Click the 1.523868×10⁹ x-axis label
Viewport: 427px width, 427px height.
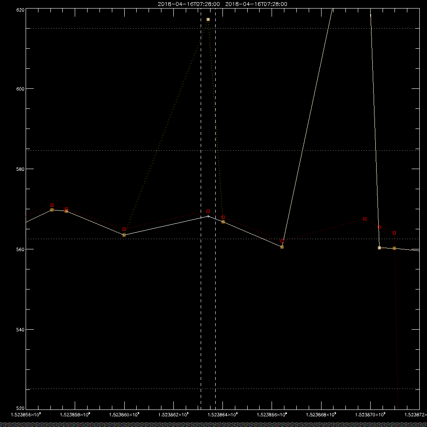(x=322, y=415)
